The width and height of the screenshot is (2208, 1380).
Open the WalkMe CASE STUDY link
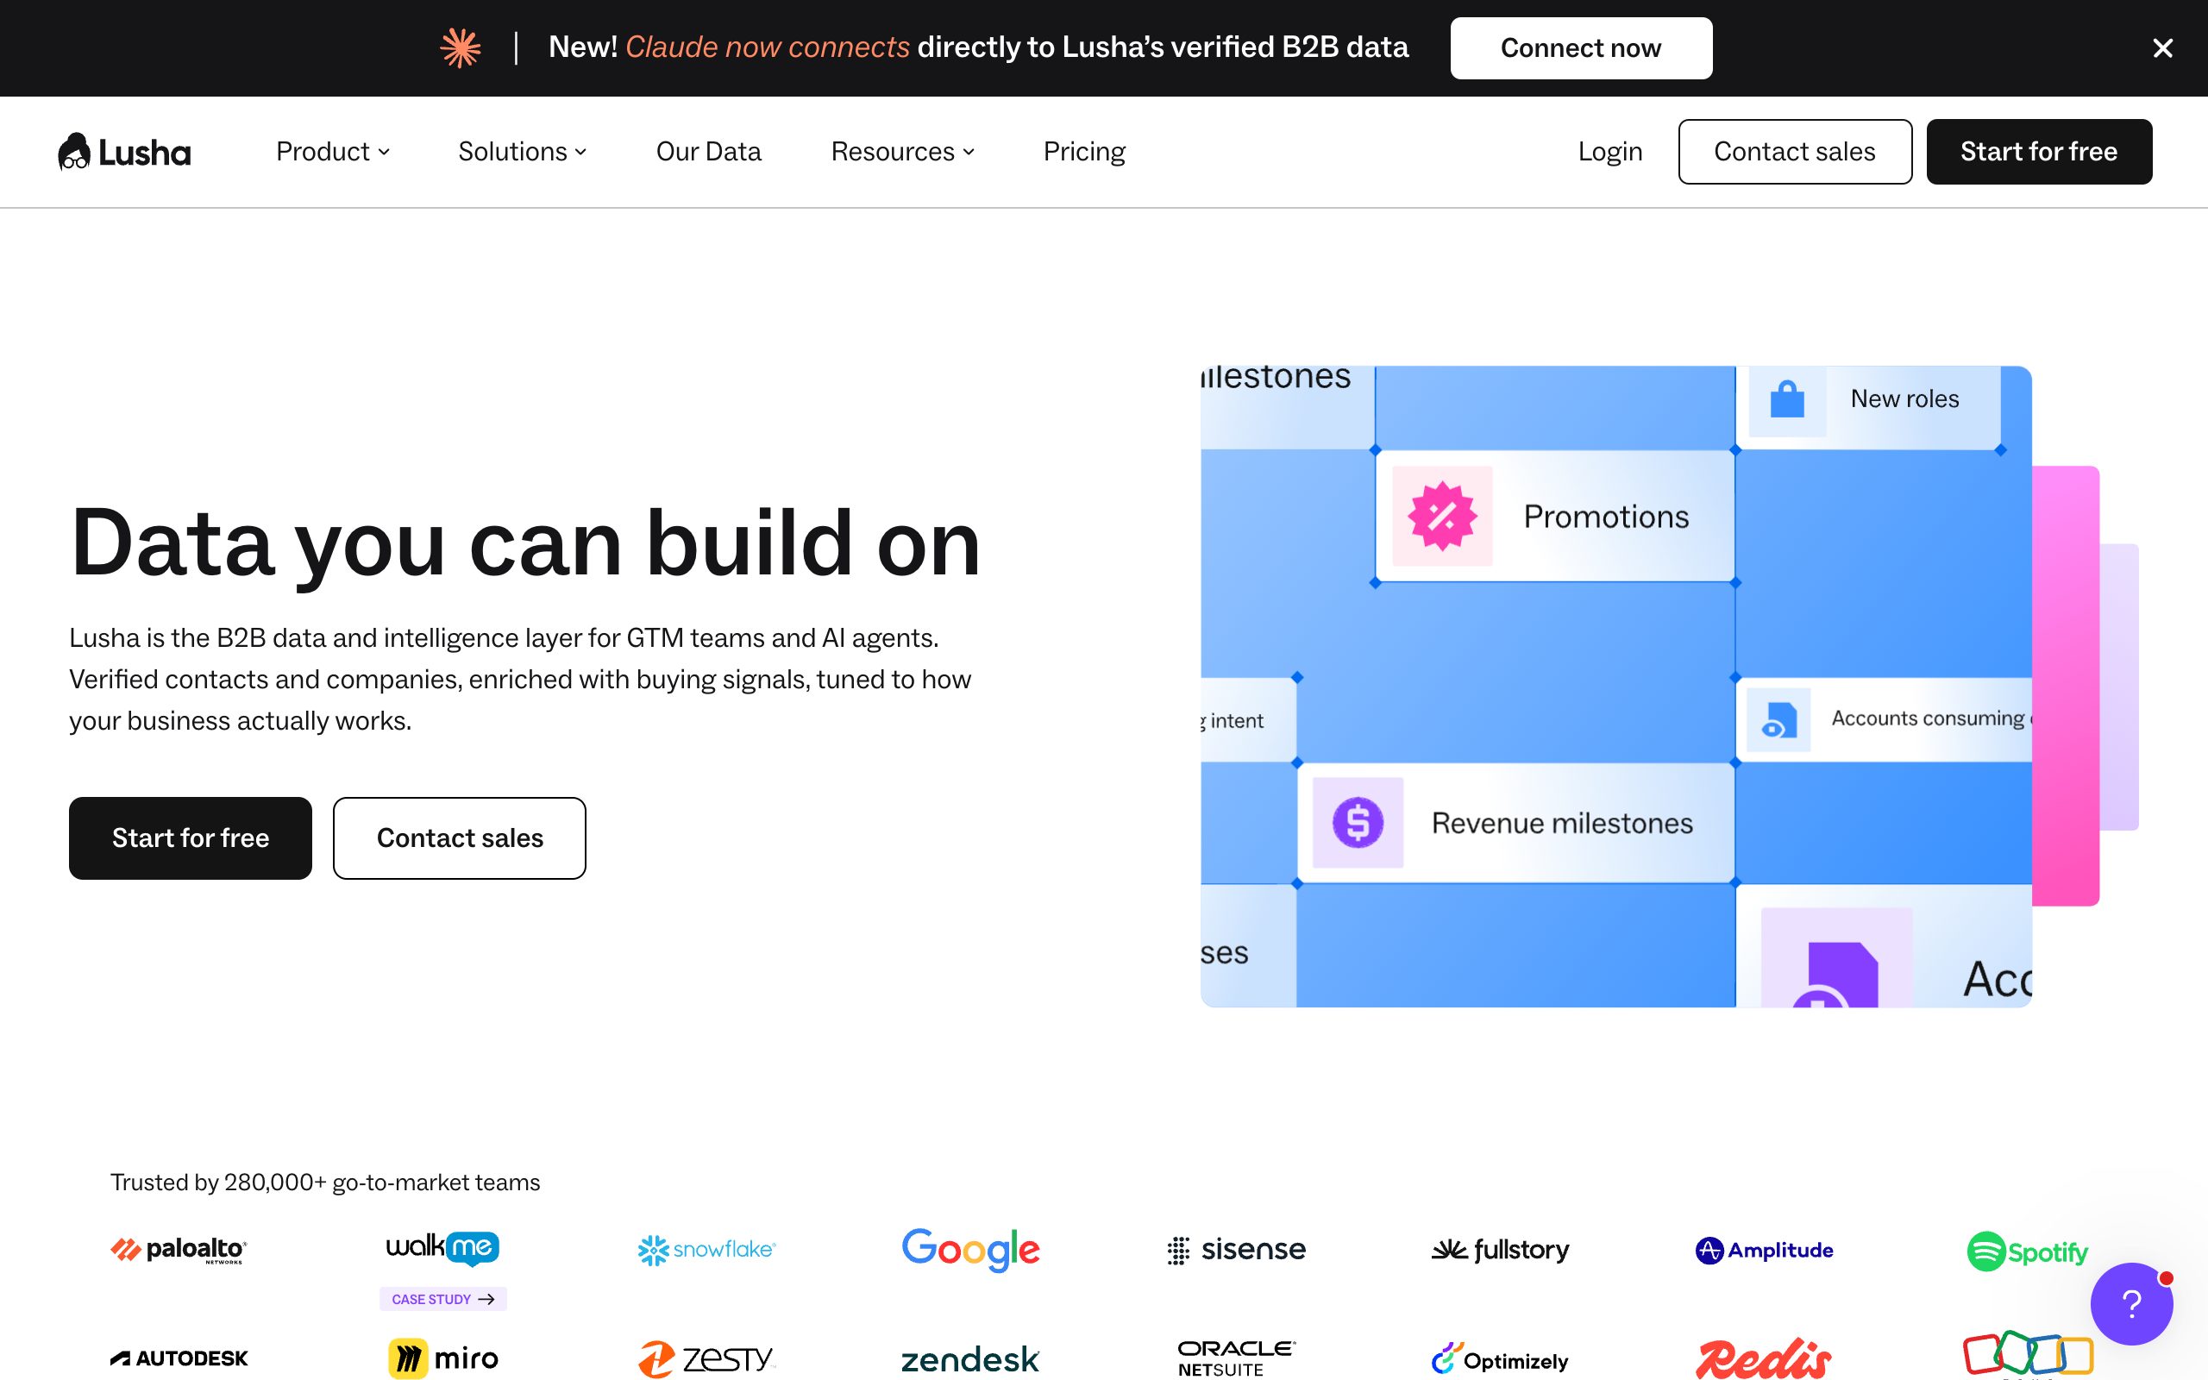(443, 1299)
